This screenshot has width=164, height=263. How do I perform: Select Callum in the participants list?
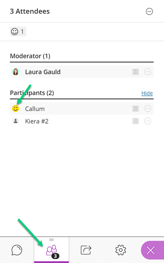pyautogui.click(x=82, y=109)
